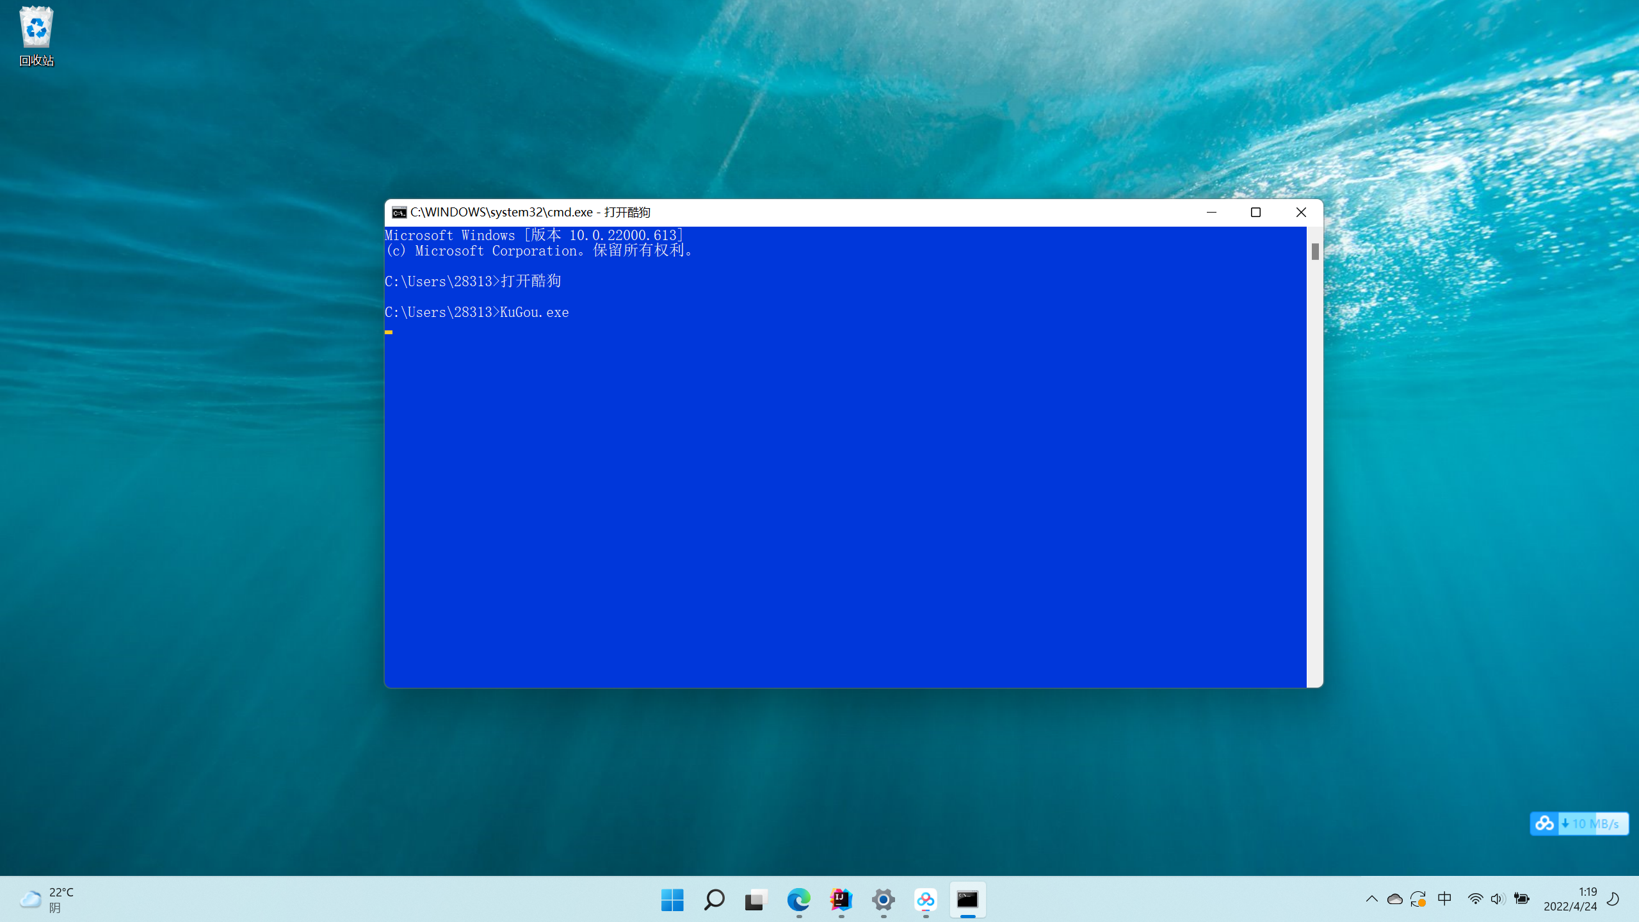
Task: Launch Microsoft Edge from the taskbar
Action: 798,900
